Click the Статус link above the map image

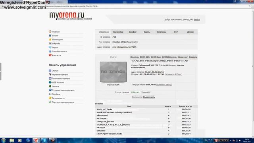pyautogui.click(x=113, y=57)
